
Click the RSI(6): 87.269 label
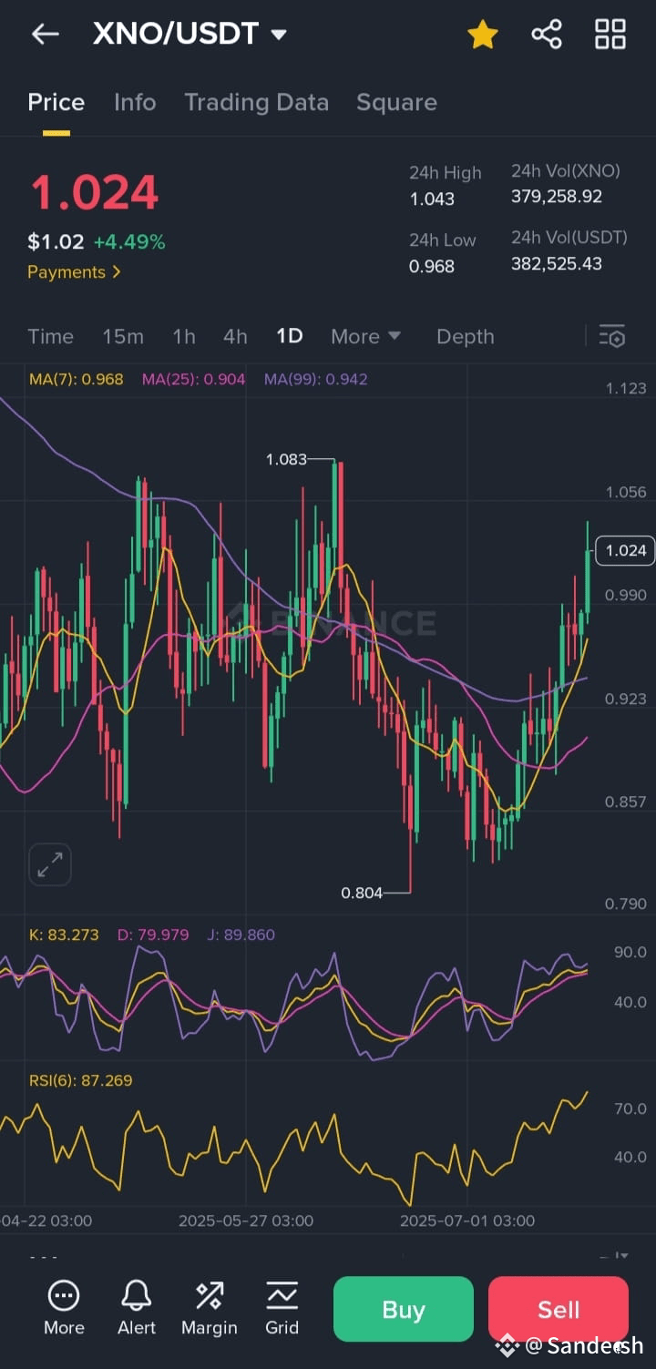(81, 1080)
